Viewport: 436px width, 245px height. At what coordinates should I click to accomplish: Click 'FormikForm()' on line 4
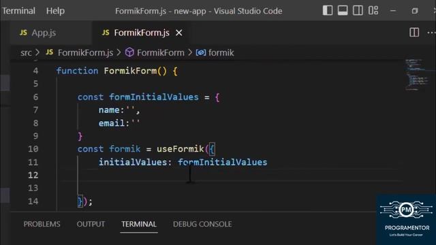pyautogui.click(x=136, y=71)
